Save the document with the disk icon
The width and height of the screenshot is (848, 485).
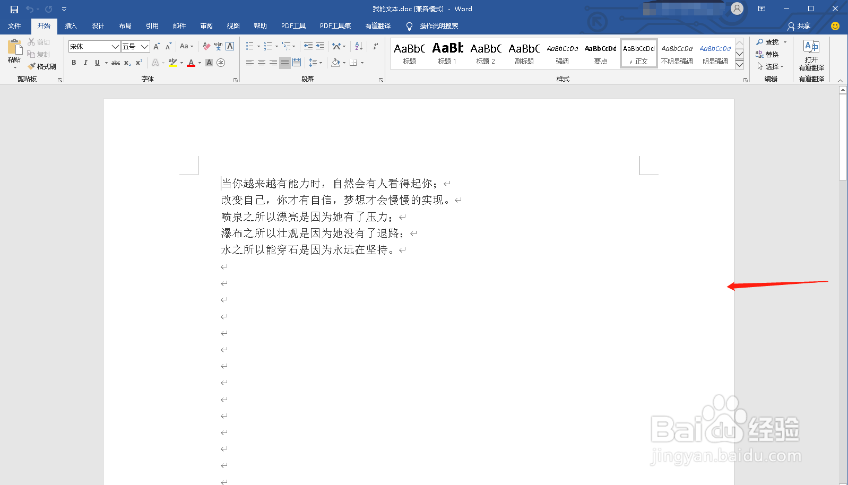(14, 9)
